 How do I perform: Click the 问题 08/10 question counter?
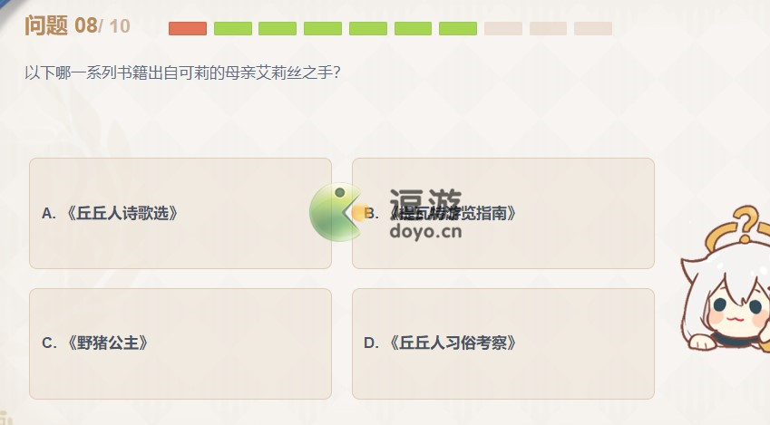(77, 25)
